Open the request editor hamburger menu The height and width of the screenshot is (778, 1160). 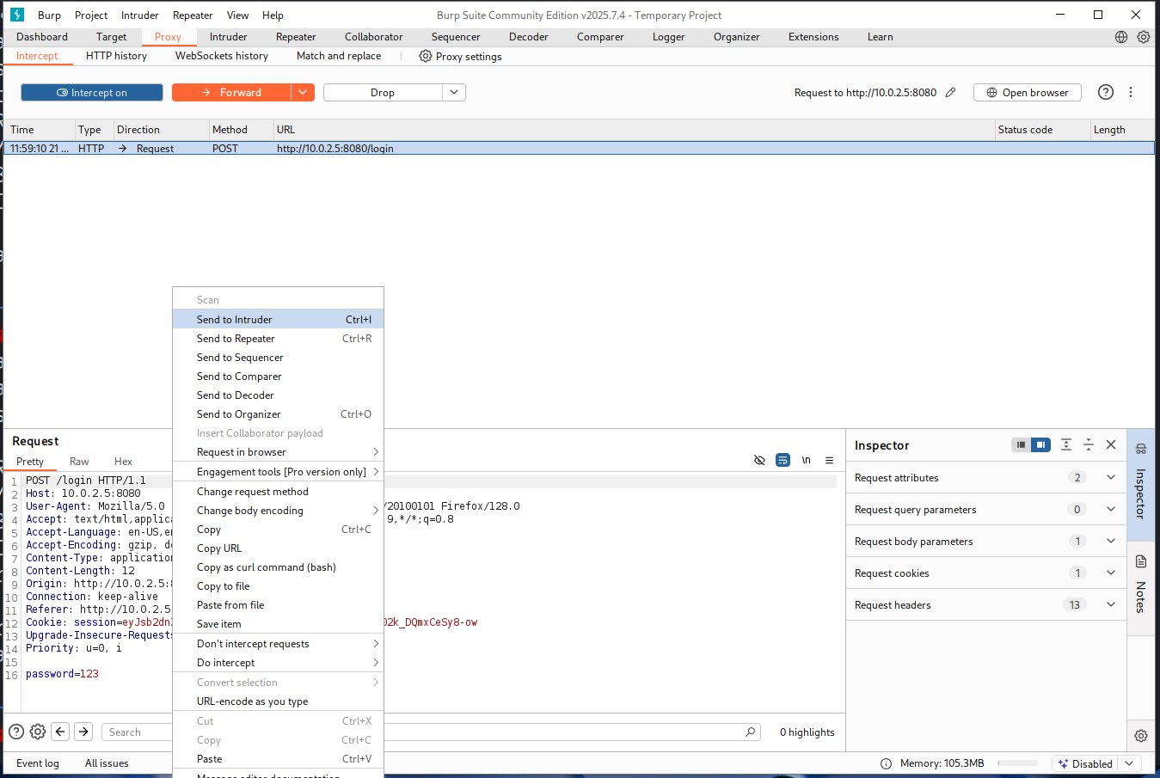[x=829, y=460]
